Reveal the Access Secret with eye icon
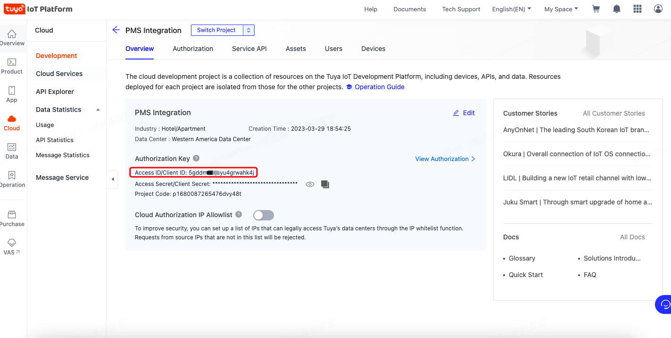 point(310,184)
